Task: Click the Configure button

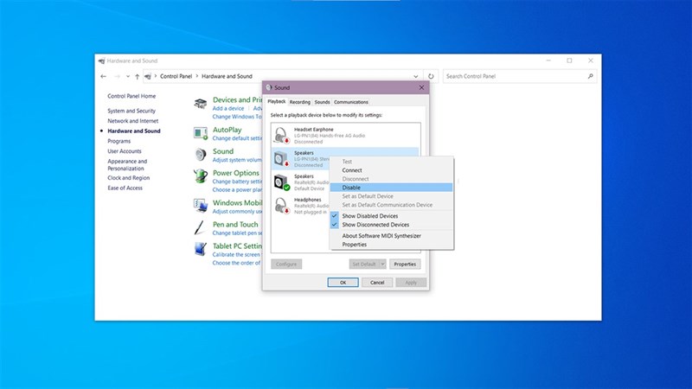Action: pos(286,265)
